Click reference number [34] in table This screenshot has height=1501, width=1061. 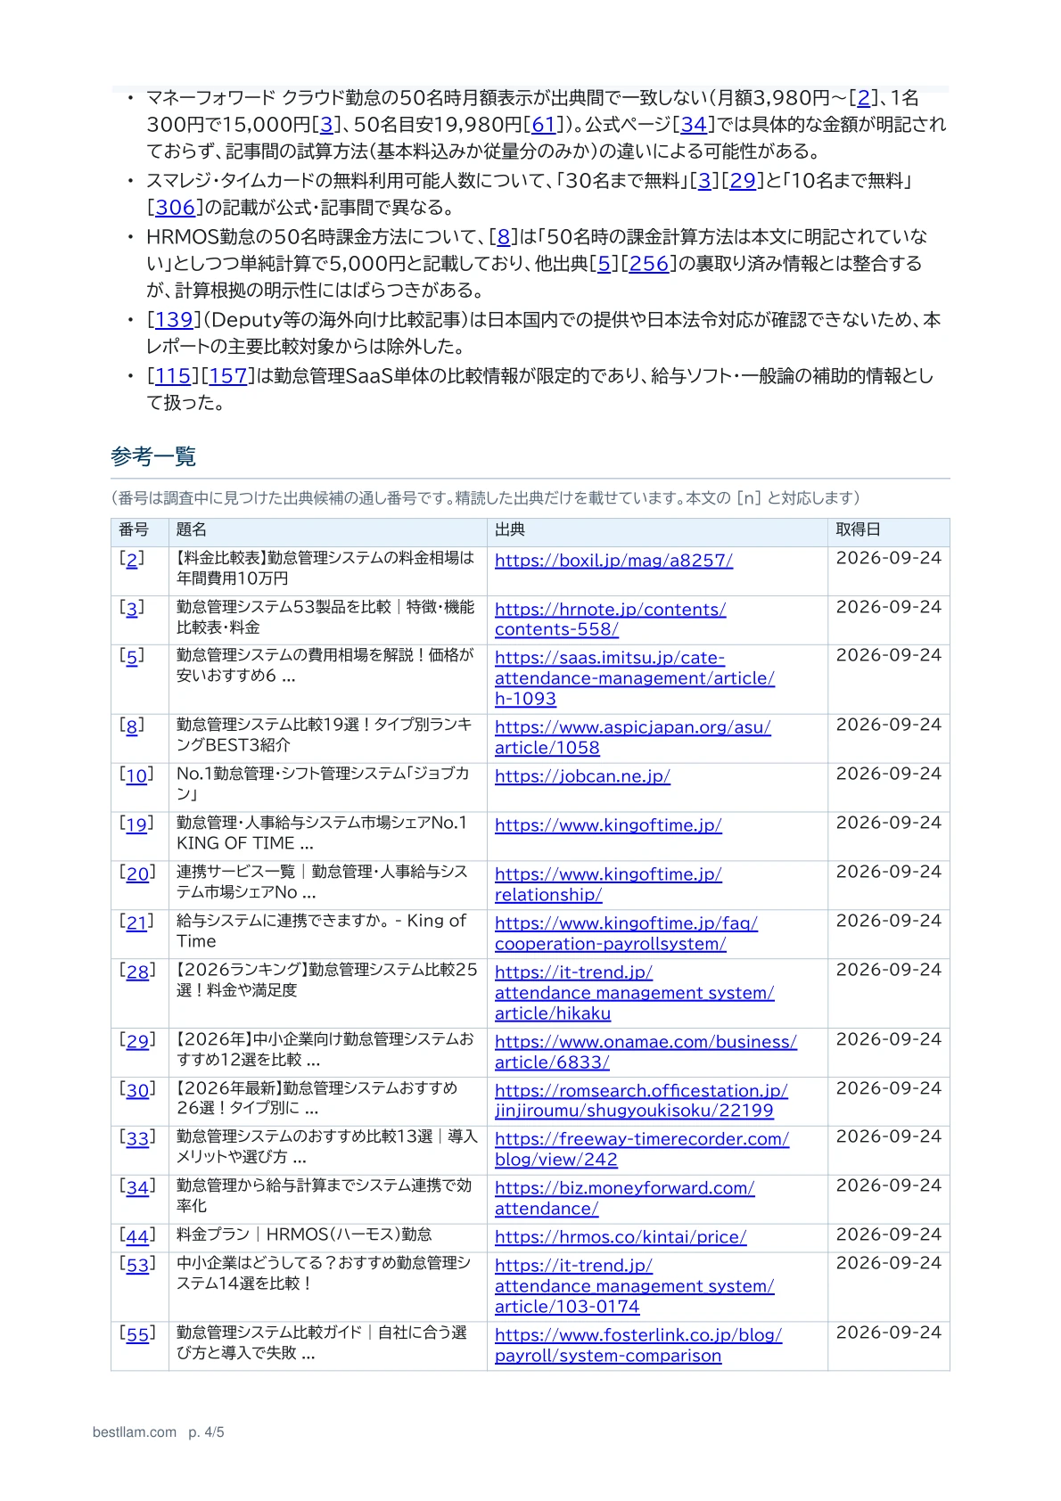[x=137, y=1187]
